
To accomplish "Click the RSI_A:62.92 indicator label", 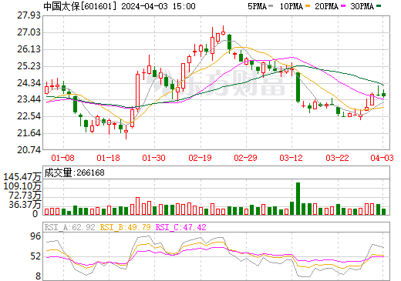I will pyautogui.click(x=69, y=227).
